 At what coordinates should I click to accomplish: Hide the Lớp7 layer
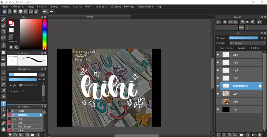coord(218,94)
